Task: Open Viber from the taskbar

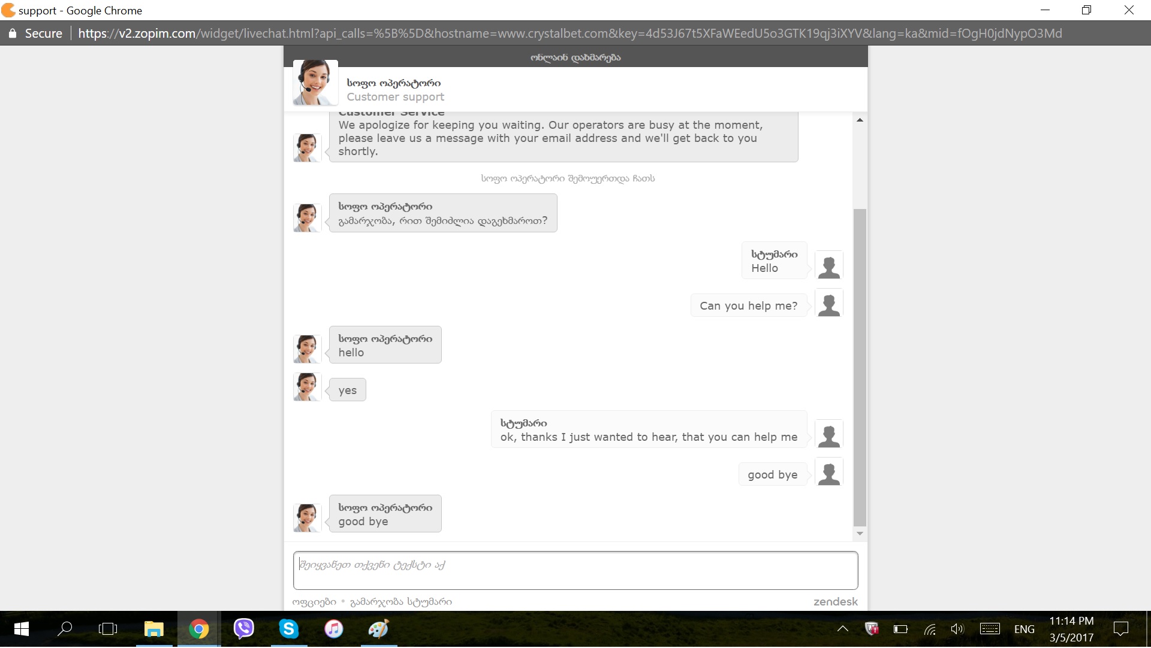Action: (x=243, y=629)
